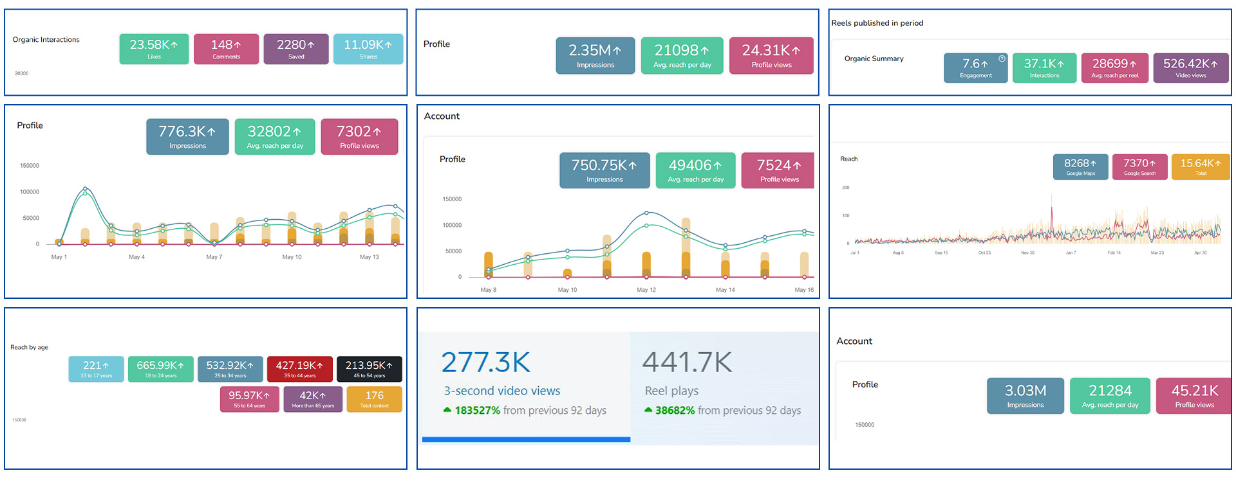Screen dimensions: 1236x482
Task: Click the Reels published in period heading
Action: pos(877,23)
